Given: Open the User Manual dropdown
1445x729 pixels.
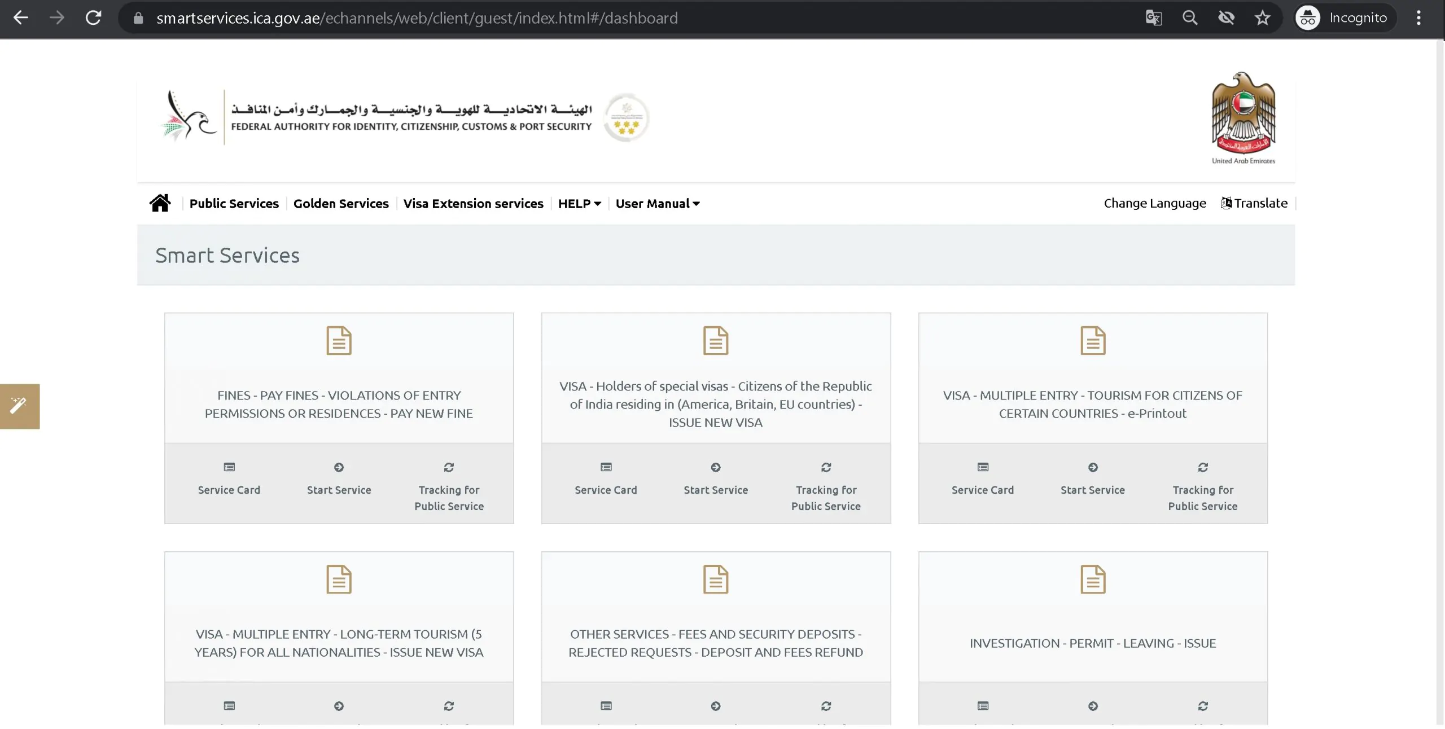Looking at the screenshot, I should 656,204.
